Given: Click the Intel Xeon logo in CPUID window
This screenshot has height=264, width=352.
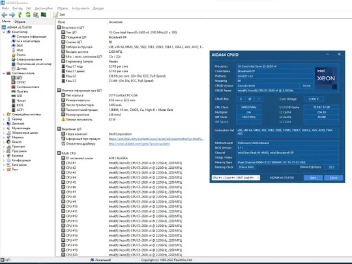Looking at the screenshot, I should tap(326, 78).
